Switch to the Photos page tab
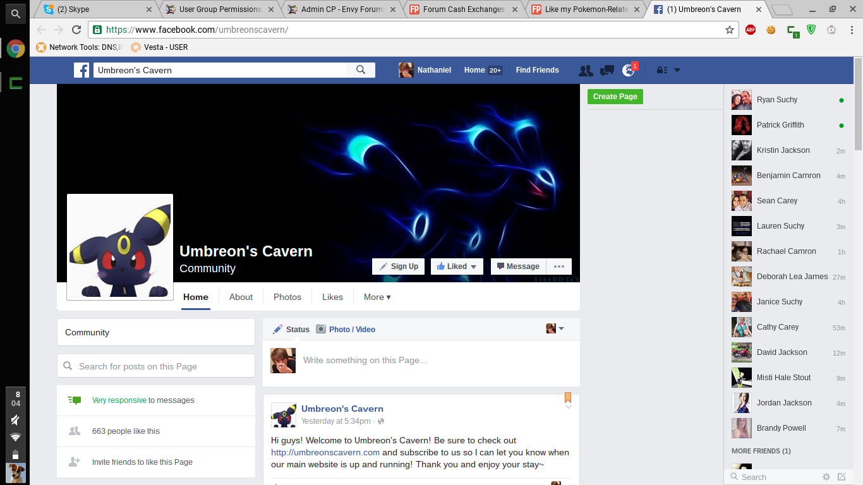The image size is (863, 485). (287, 297)
